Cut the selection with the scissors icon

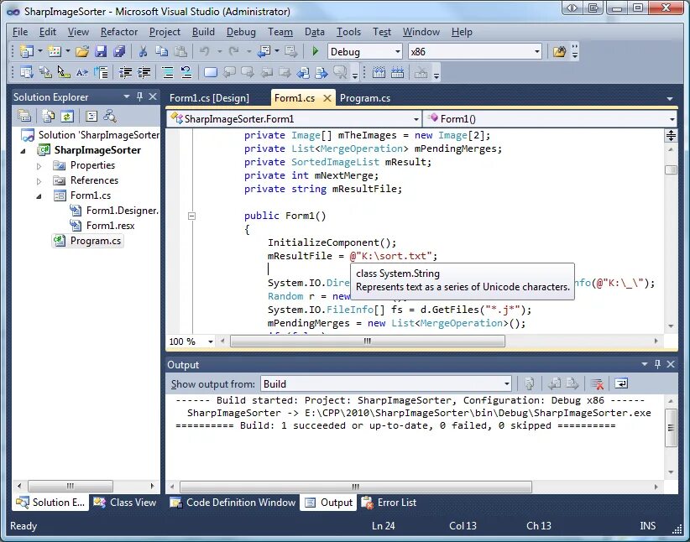coord(143,51)
